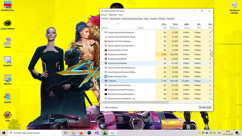Click the volume icon in system tray
The width and height of the screenshot is (242, 136).
pos(214,133)
